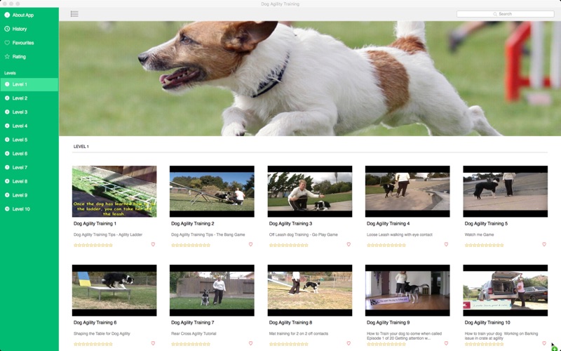Click the text Watch me Game
The height and width of the screenshot is (351, 561).
(x=479, y=234)
